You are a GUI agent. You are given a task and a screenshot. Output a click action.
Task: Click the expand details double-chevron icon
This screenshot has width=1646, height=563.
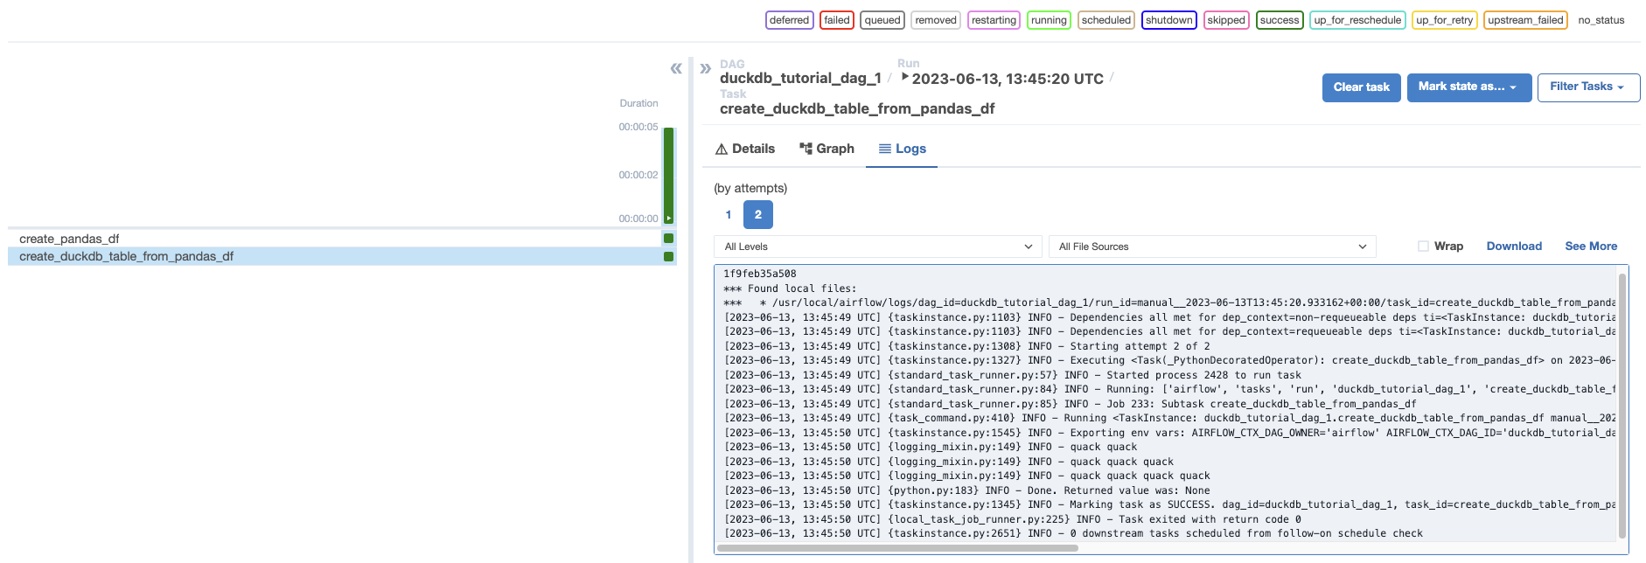(705, 68)
